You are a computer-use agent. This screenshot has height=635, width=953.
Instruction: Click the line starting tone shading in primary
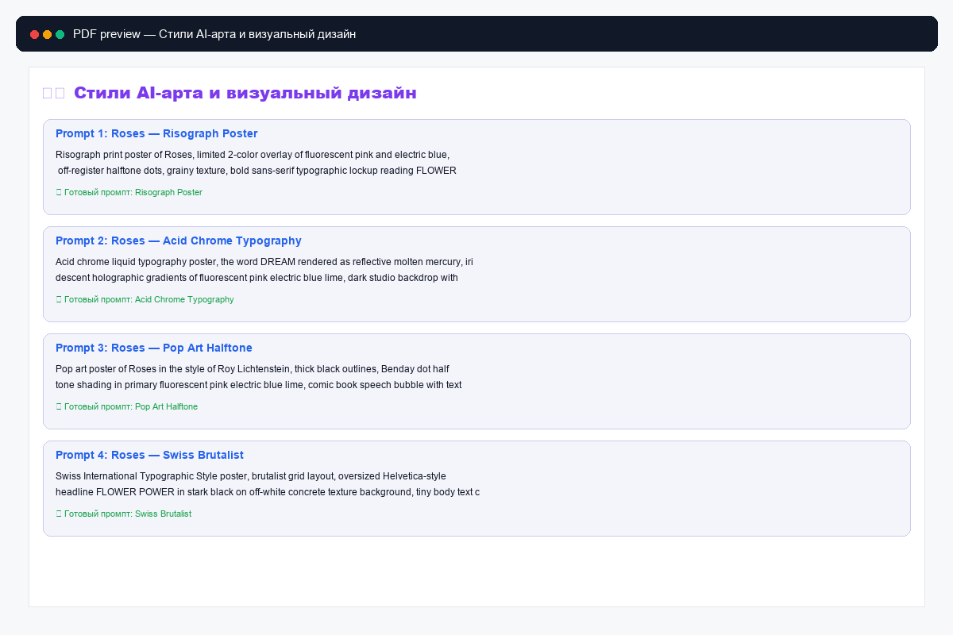click(x=259, y=385)
